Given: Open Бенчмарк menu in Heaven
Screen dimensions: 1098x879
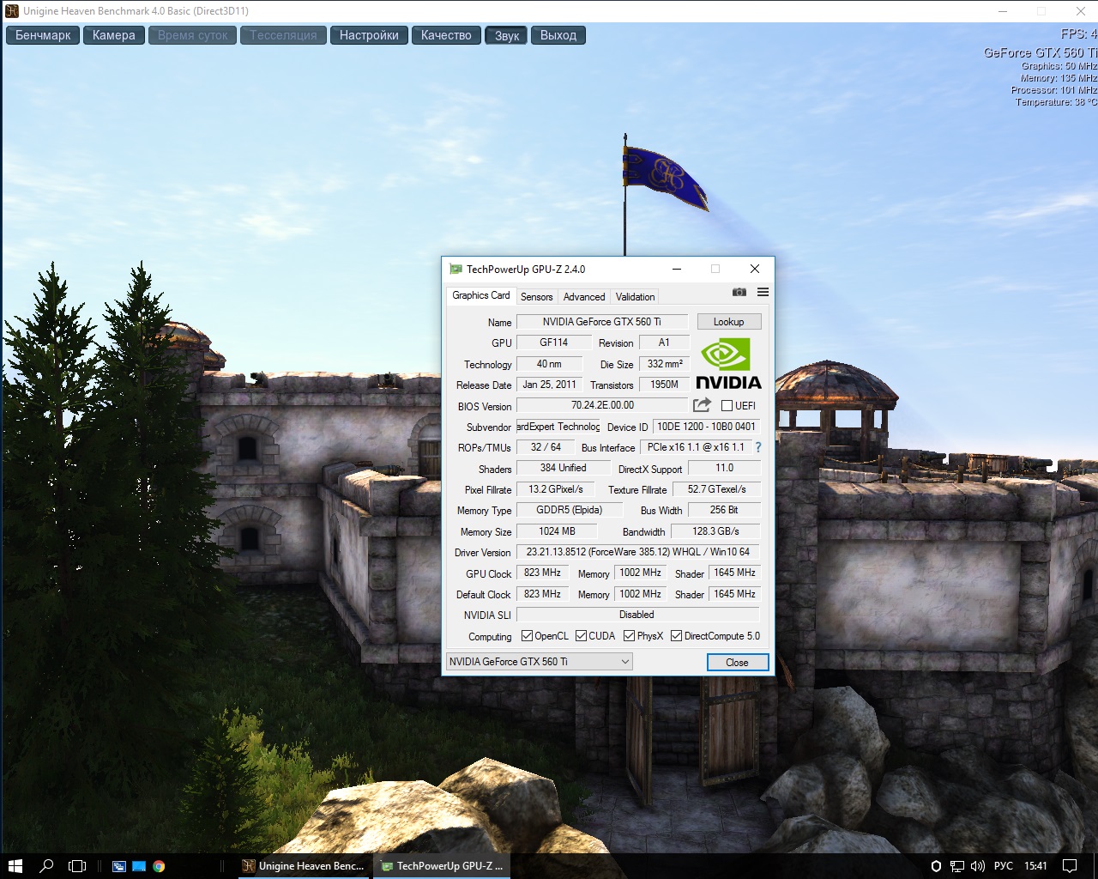Looking at the screenshot, I should (x=43, y=35).
